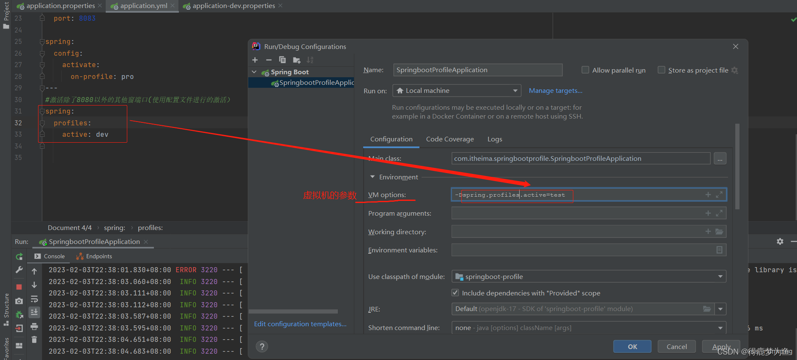
Task: Switch to Endpoints tab in Run panel
Action: pos(94,256)
